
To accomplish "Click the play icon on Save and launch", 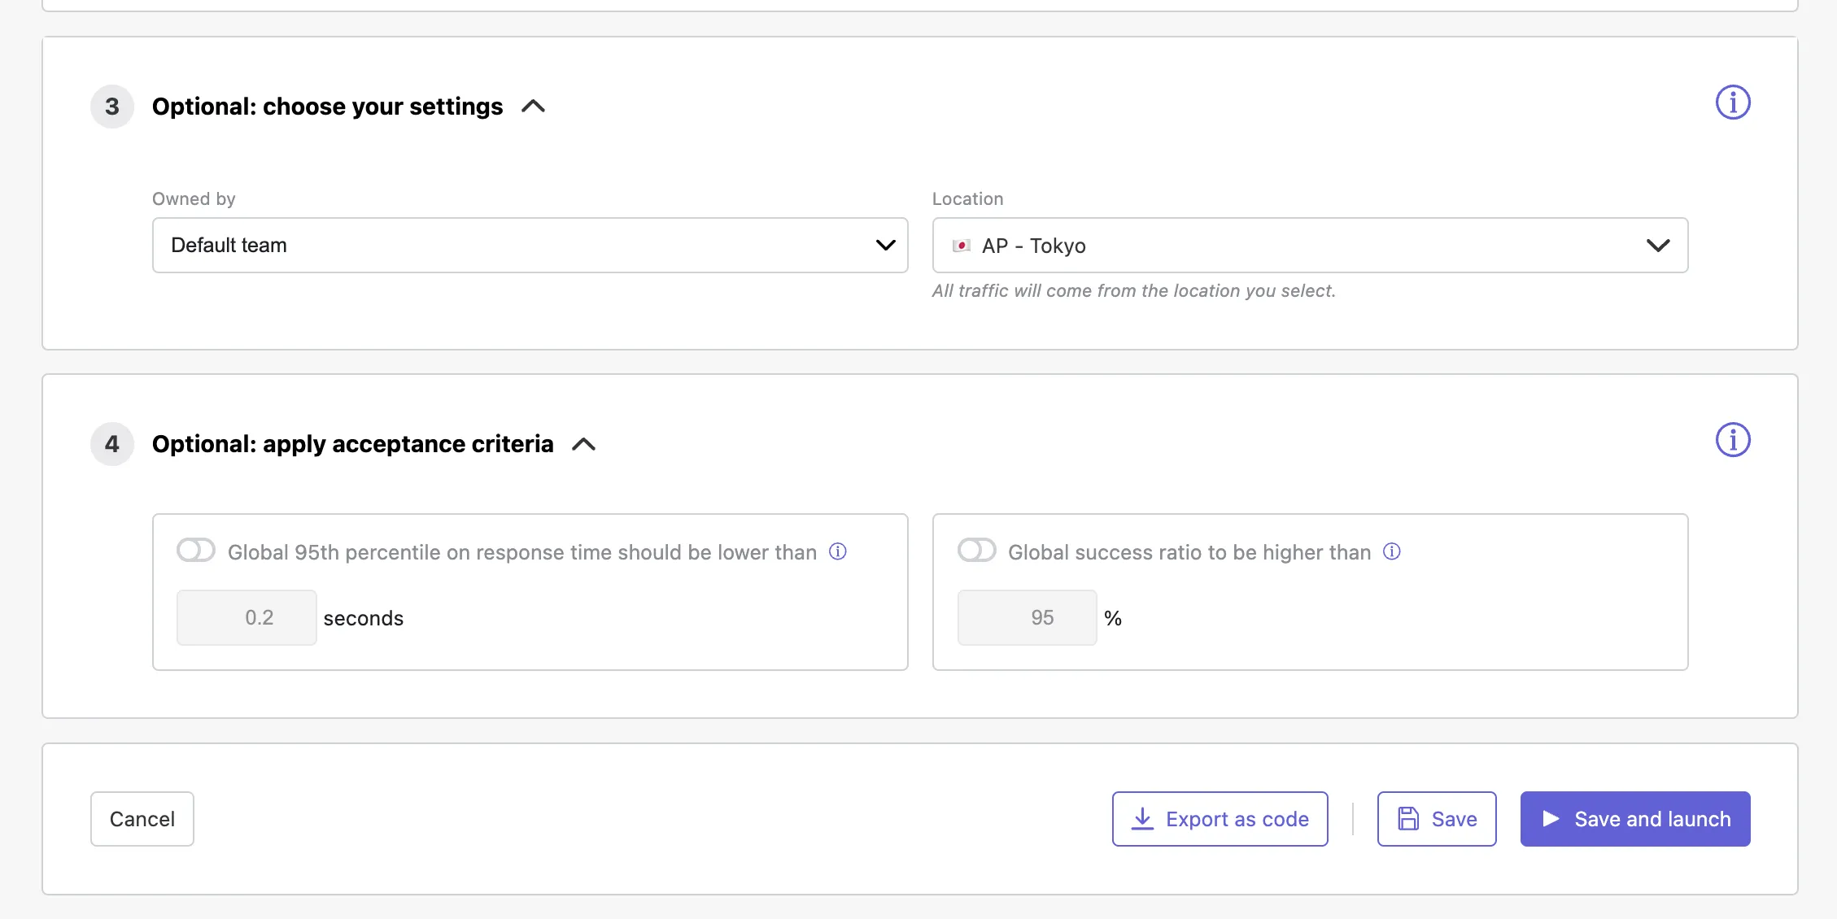I will click(1551, 819).
